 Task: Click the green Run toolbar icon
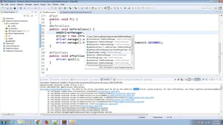tap(65, 8)
